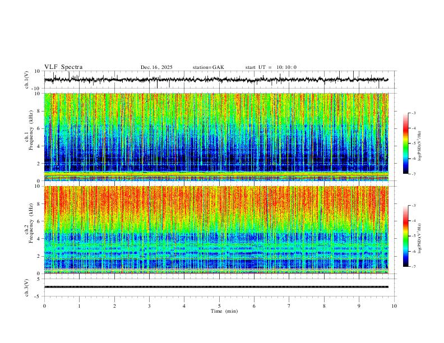Select the "Time (min)" axis title
This screenshot has height=343, width=444.
point(224,311)
